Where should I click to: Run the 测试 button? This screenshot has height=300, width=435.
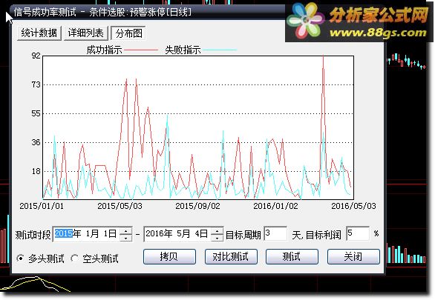pyautogui.click(x=292, y=256)
